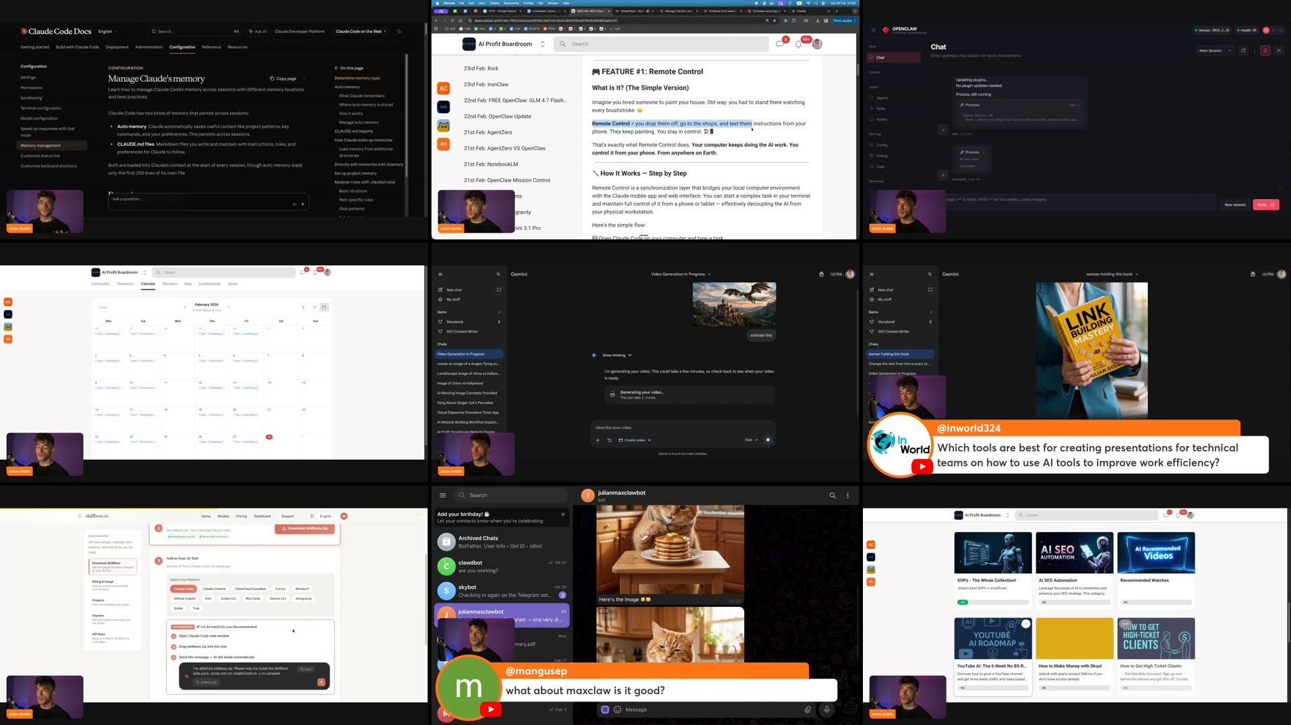Select the Cursor platform chip on Skillboss
Viewport: 1291px width, 725px height.
280,588
